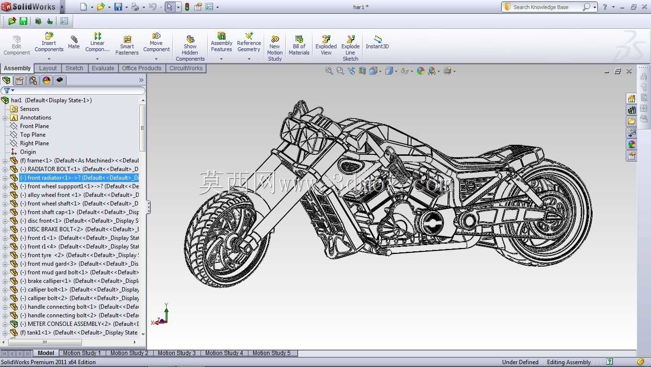This screenshot has height=367, width=651.
Task: Open the CircuitWorks tab
Action: (186, 68)
